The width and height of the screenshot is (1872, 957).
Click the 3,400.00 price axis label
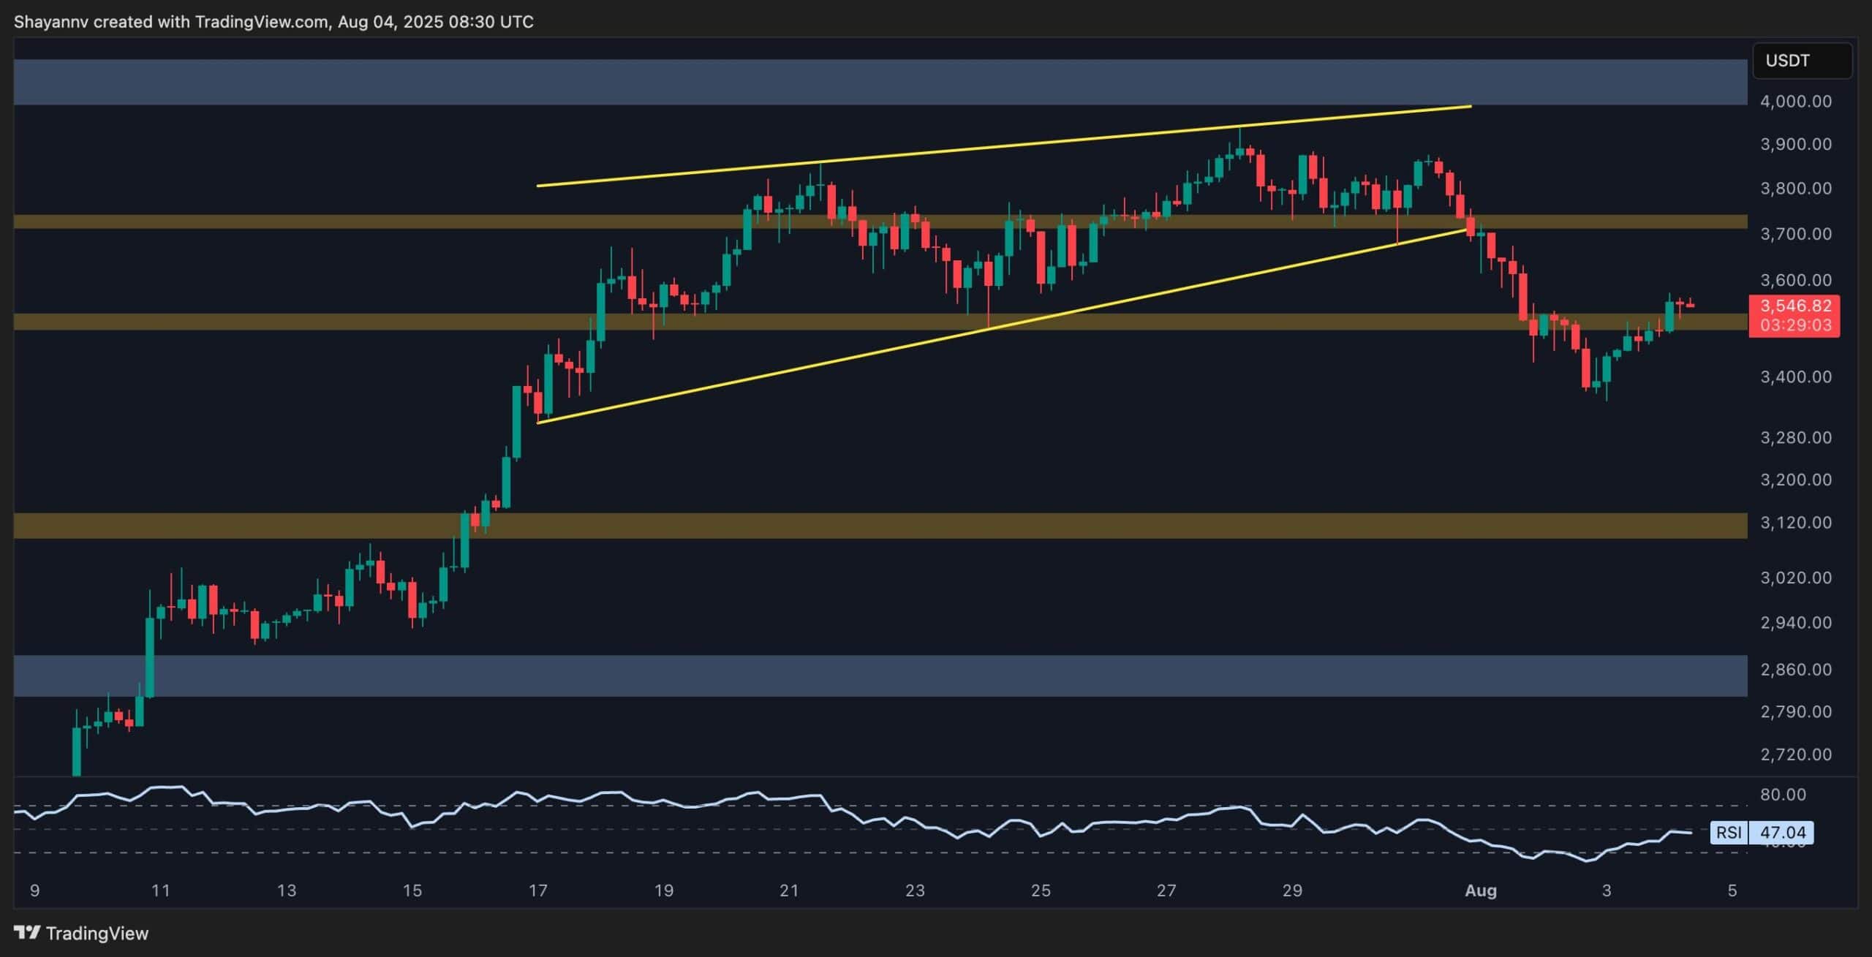click(x=1795, y=377)
